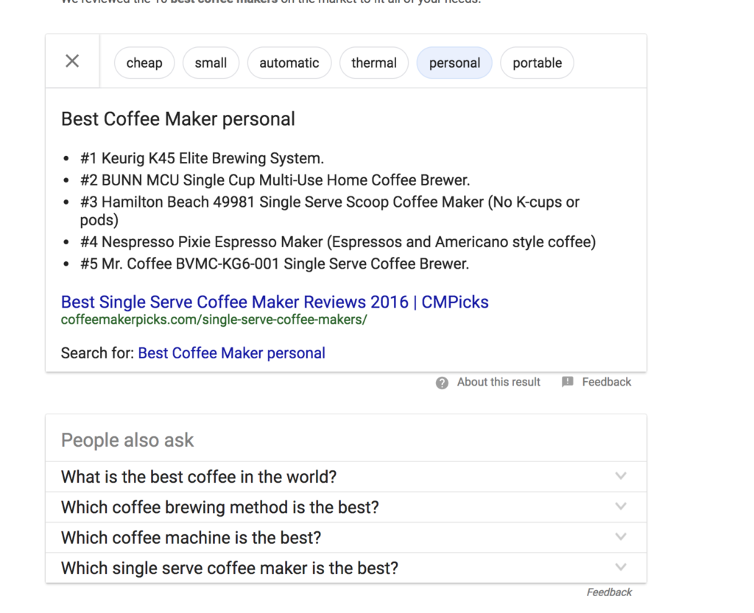Click chevron beside 'coffee brewing method' question
The image size is (754, 613).
621,506
